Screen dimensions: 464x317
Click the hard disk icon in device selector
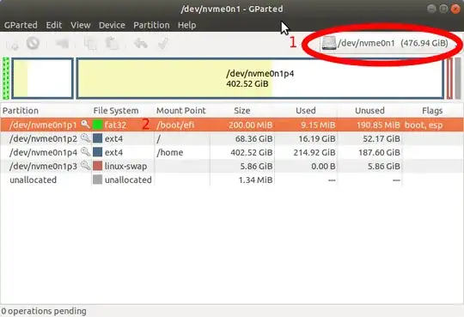coord(329,43)
